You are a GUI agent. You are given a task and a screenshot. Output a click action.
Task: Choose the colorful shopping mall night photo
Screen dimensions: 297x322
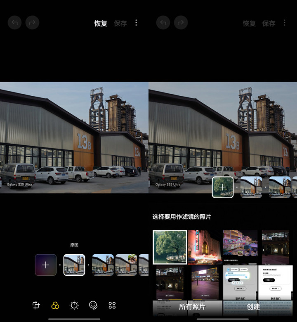(240, 247)
